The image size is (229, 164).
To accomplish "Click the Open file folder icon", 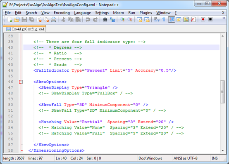I will point(17,19).
